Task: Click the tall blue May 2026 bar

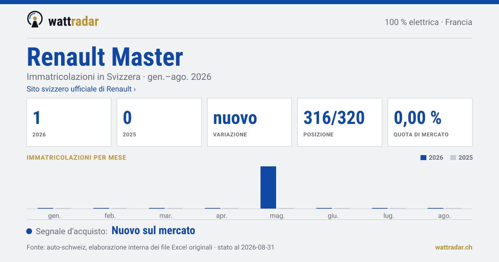Action: click(268, 187)
